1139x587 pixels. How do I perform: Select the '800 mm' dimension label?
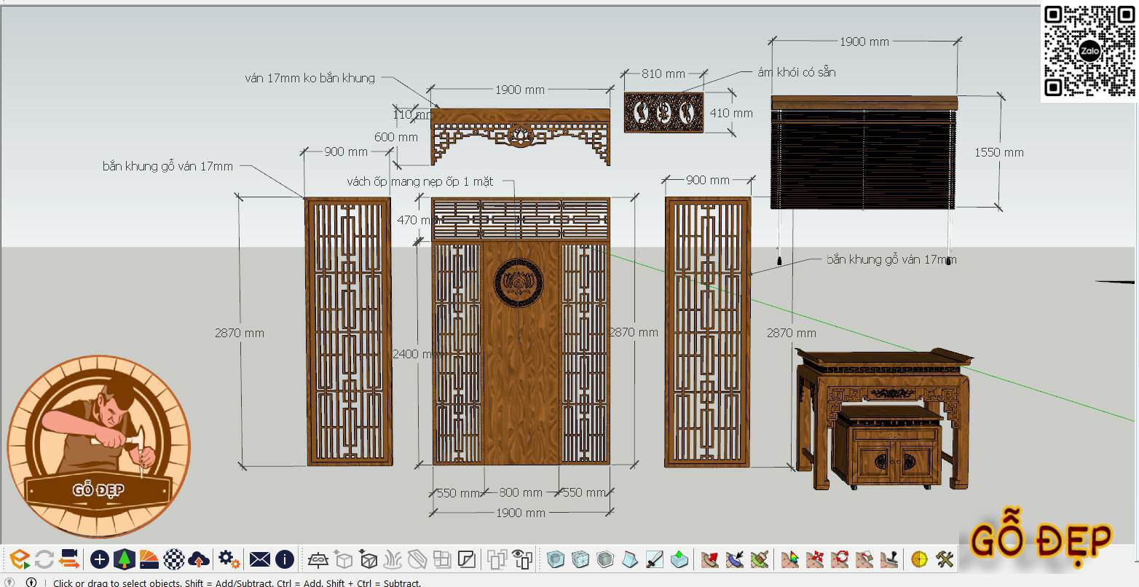(x=520, y=492)
